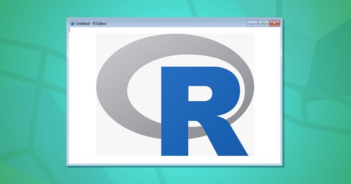Click the desktop wallpaper below the editor window

pyautogui.click(x=175, y=175)
